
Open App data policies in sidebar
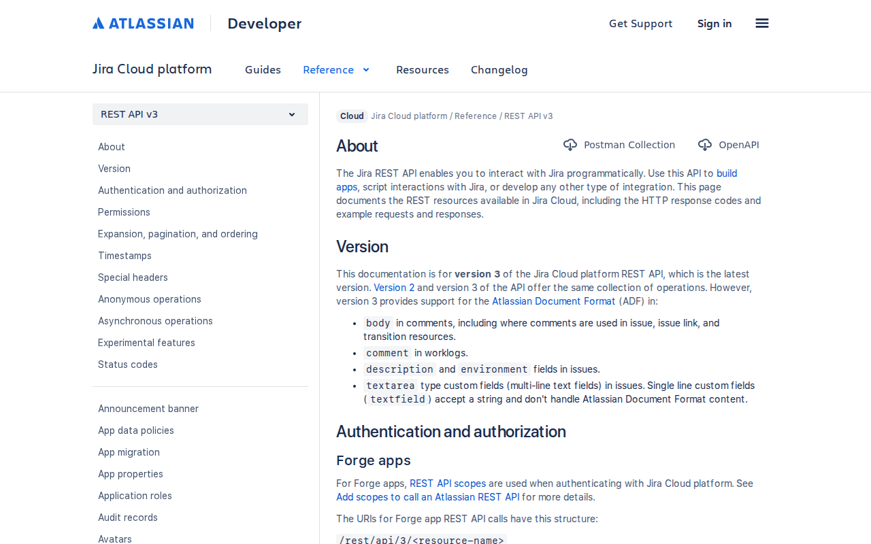click(136, 430)
